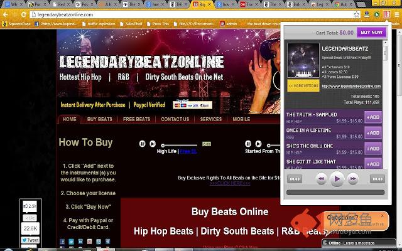Click the LEGENDARYBEATZONLINE site logo

coord(141,61)
